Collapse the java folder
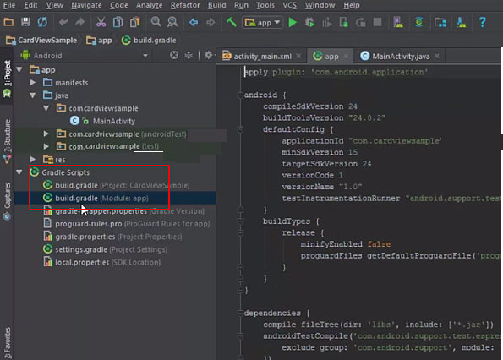The image size is (503, 360). point(33,95)
